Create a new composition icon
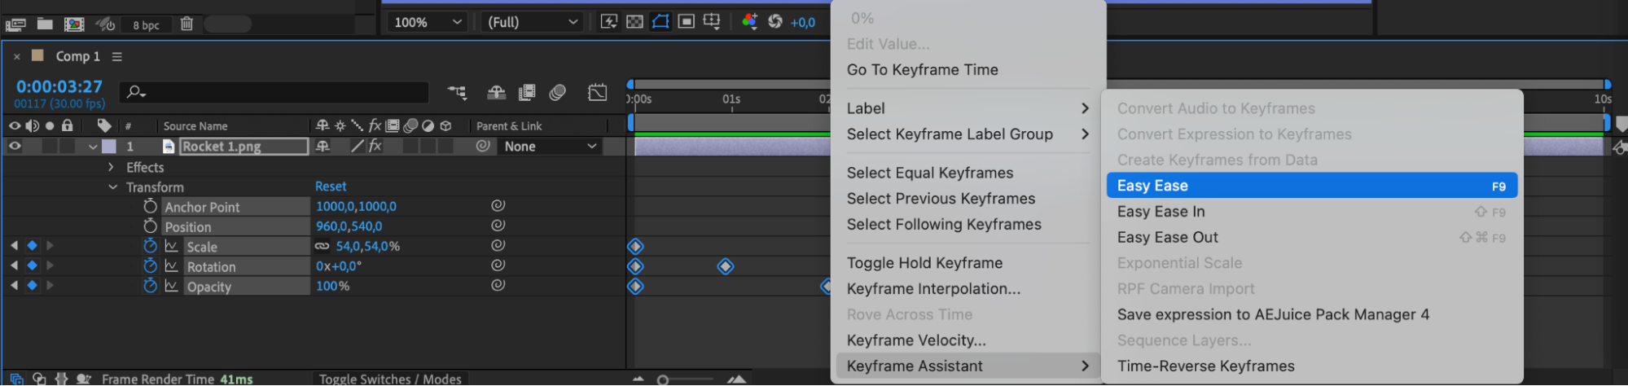 coord(74,24)
